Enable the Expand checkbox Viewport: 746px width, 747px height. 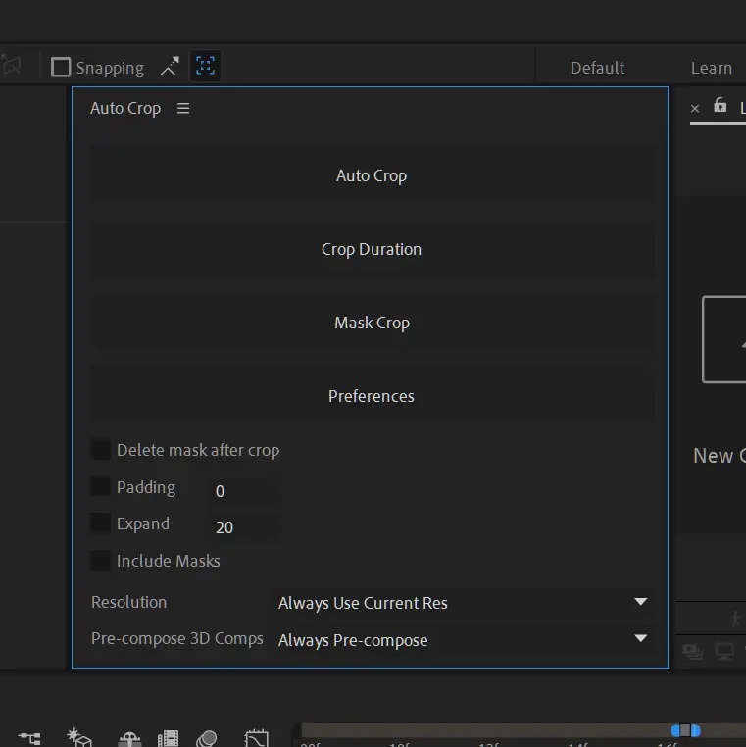[101, 523]
